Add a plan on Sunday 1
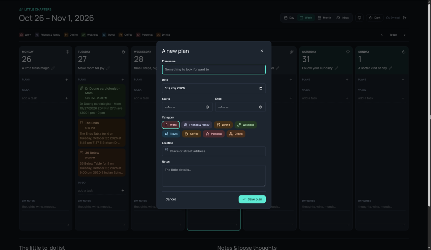 (x=403, y=80)
